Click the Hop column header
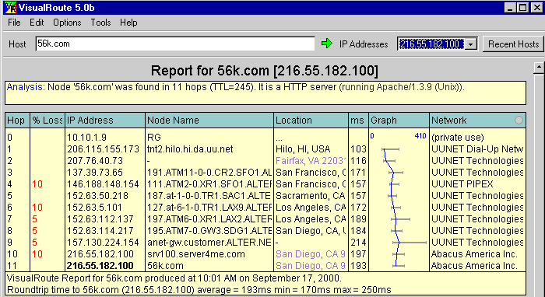Viewport: 545px width, 297px height. [x=18, y=121]
